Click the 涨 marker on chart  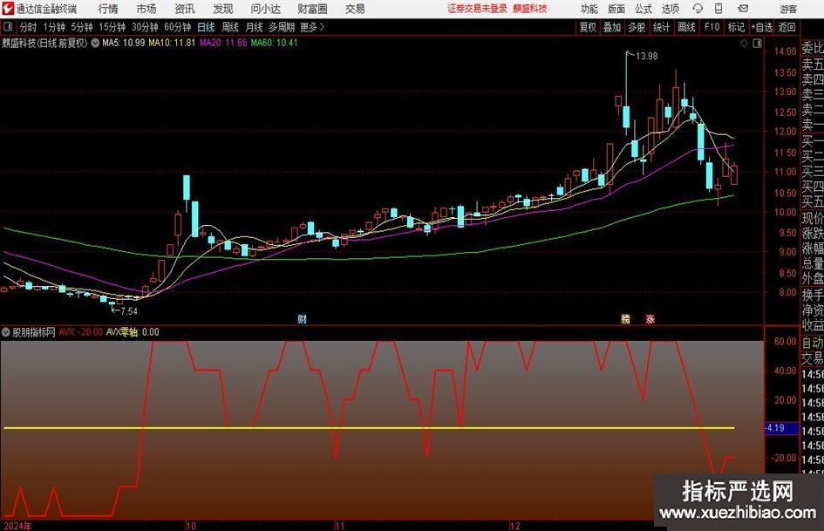pyautogui.click(x=650, y=319)
